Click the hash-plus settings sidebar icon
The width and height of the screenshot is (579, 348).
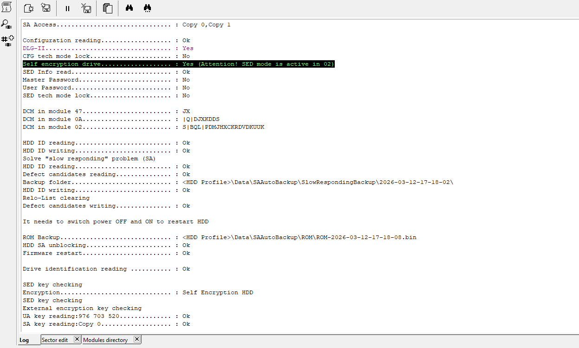point(7,41)
